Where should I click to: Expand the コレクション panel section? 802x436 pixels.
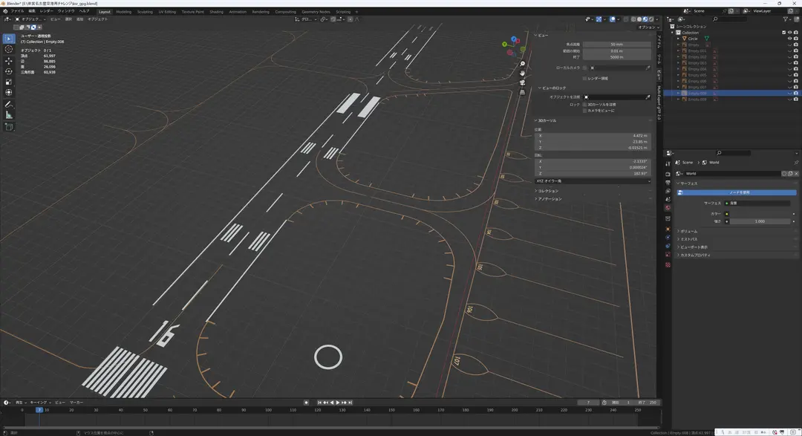(548, 191)
